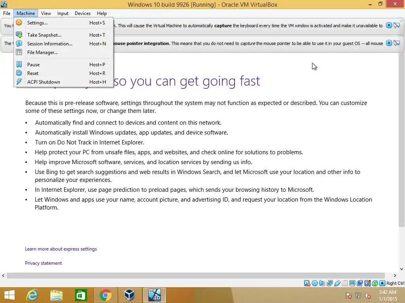
Task: Close the open Machine menu header
Action: (x=26, y=13)
